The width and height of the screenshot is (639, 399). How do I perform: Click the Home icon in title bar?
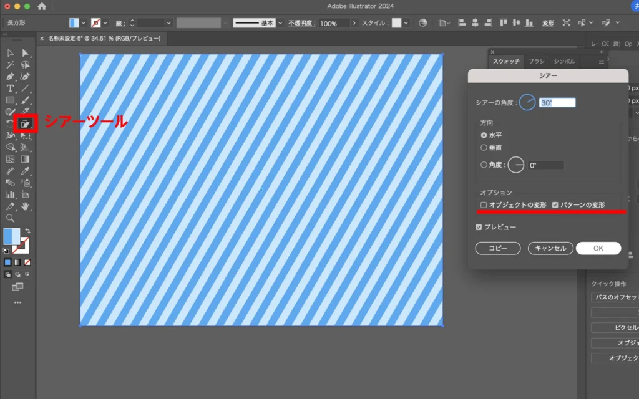(x=42, y=6)
